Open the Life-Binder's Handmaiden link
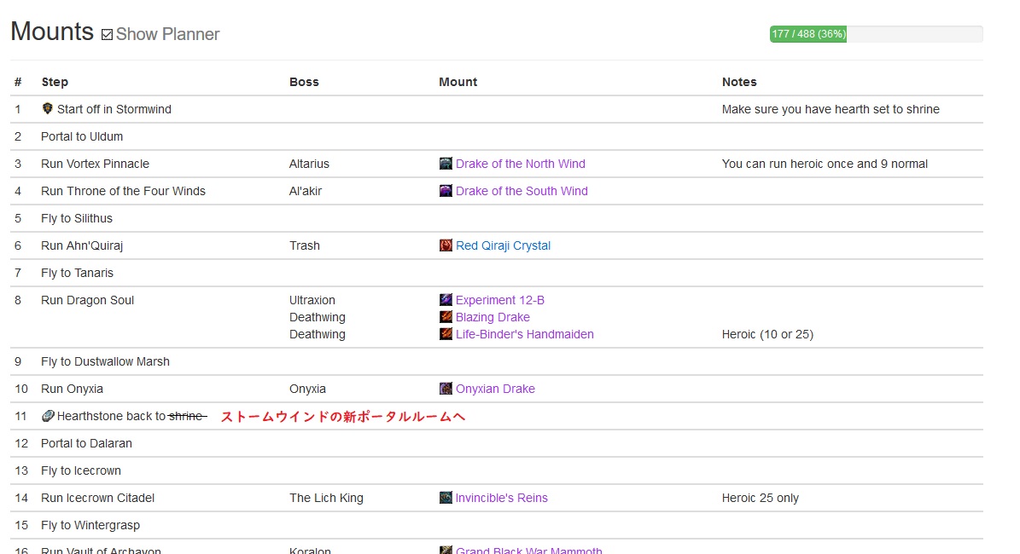Viewport: 1020px width, 554px height. click(x=524, y=334)
